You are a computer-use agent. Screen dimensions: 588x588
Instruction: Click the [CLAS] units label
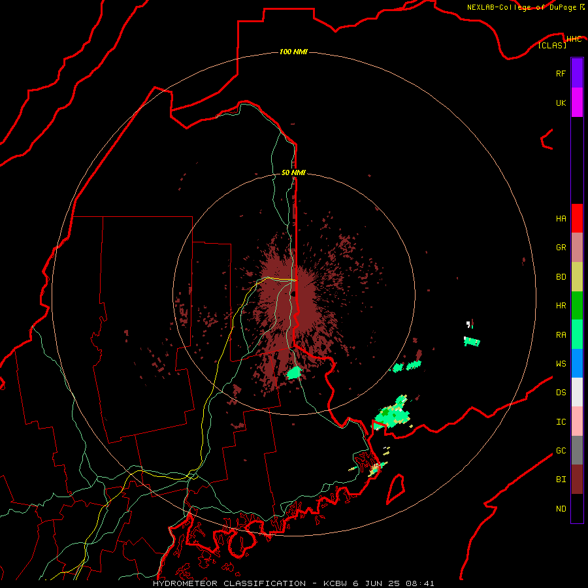click(552, 46)
